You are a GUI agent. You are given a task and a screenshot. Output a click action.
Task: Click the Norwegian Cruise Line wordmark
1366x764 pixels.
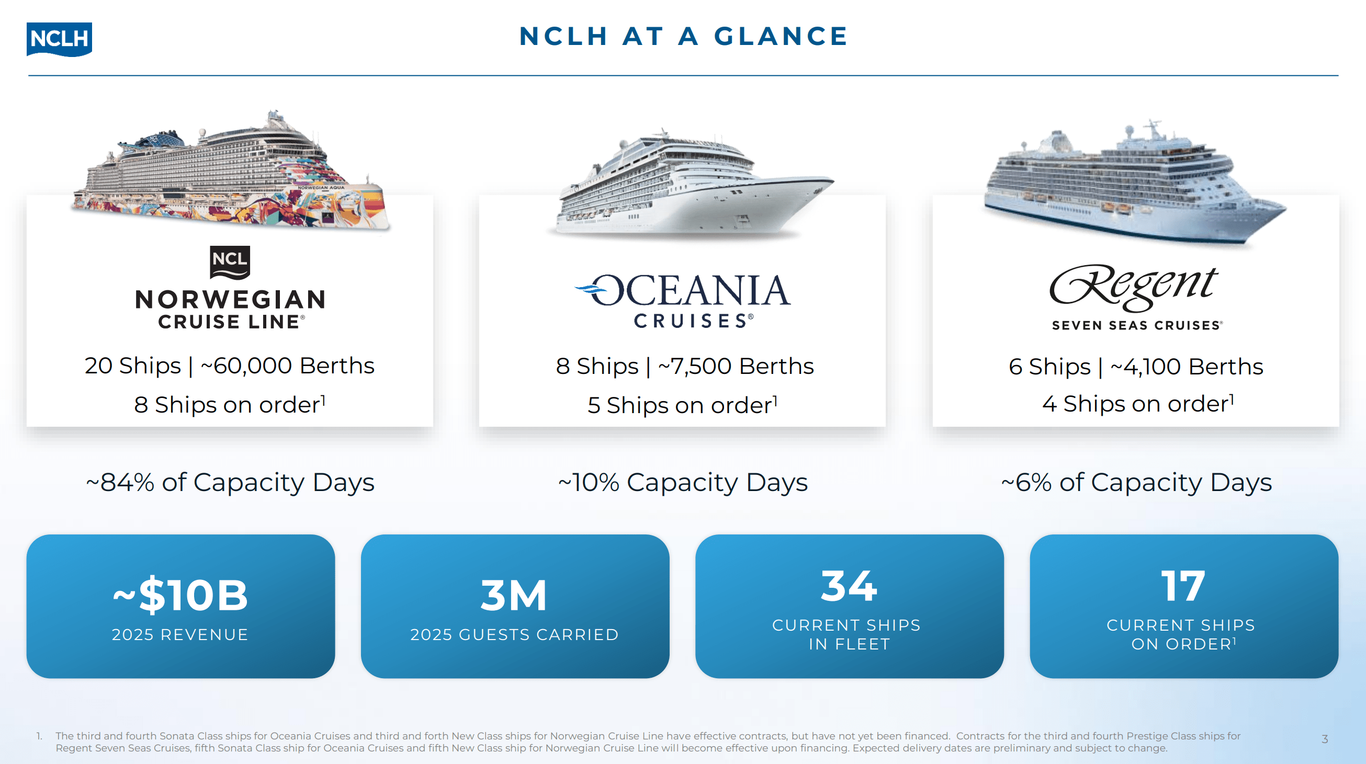click(230, 309)
